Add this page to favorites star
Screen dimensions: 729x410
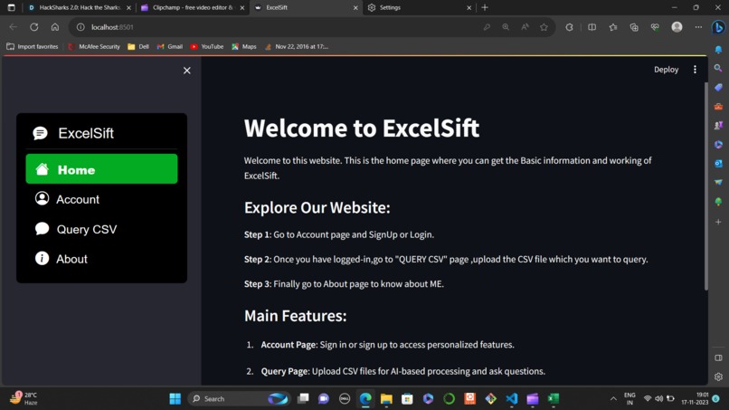pos(544,27)
